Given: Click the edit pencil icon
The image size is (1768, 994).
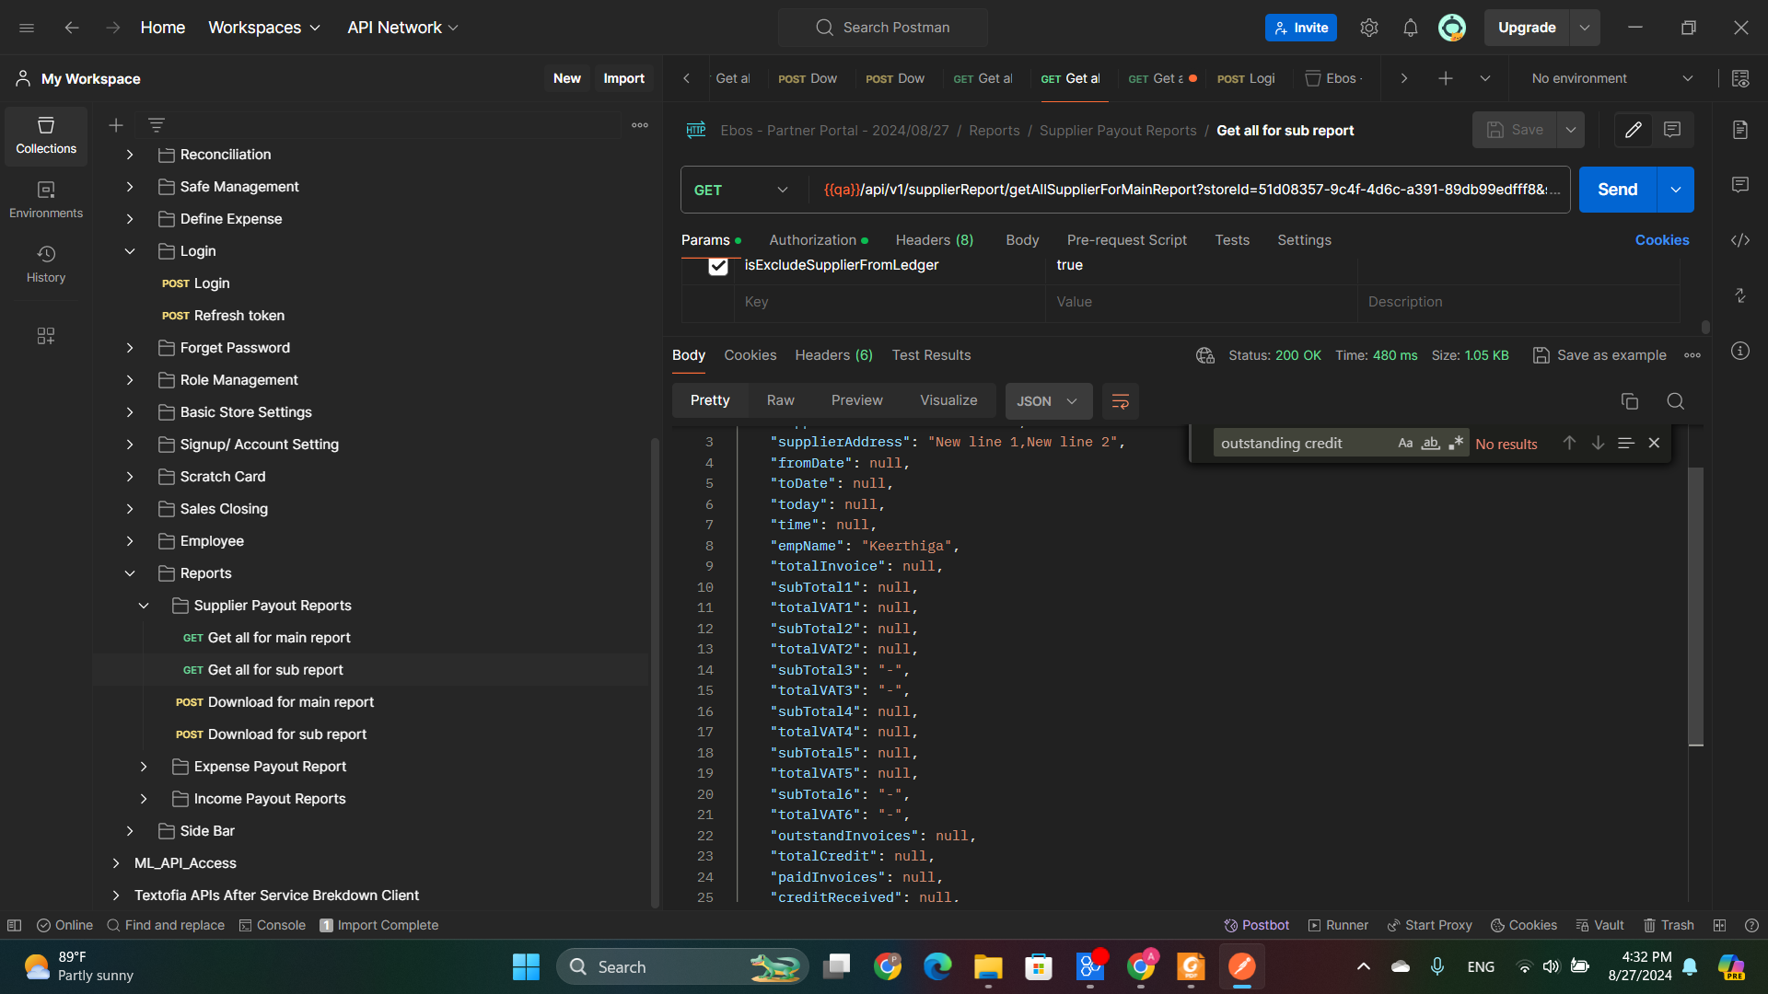Looking at the screenshot, I should (1634, 130).
